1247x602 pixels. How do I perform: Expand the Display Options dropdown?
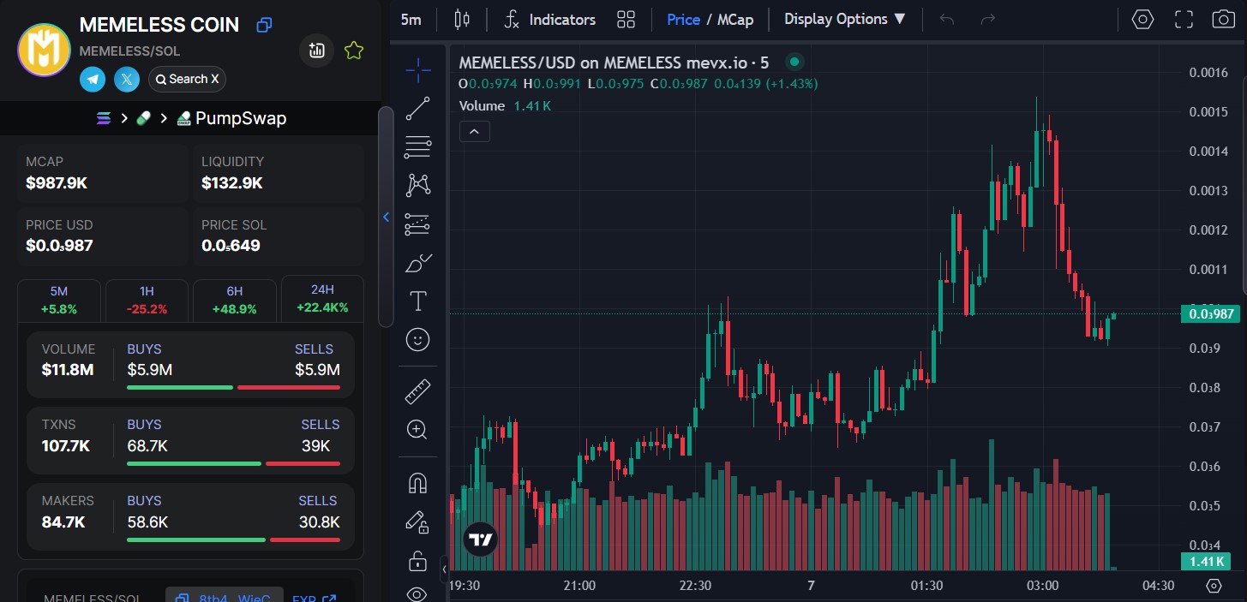point(845,19)
